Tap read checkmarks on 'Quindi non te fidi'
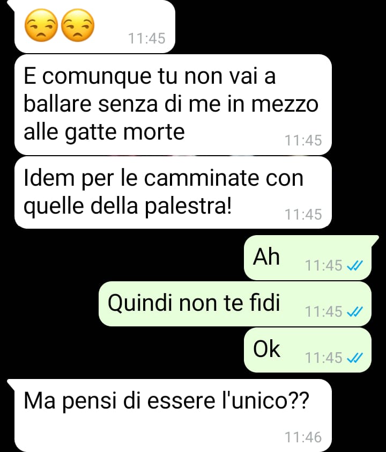Image resolution: width=386 pixels, height=452 pixels. [x=354, y=311]
